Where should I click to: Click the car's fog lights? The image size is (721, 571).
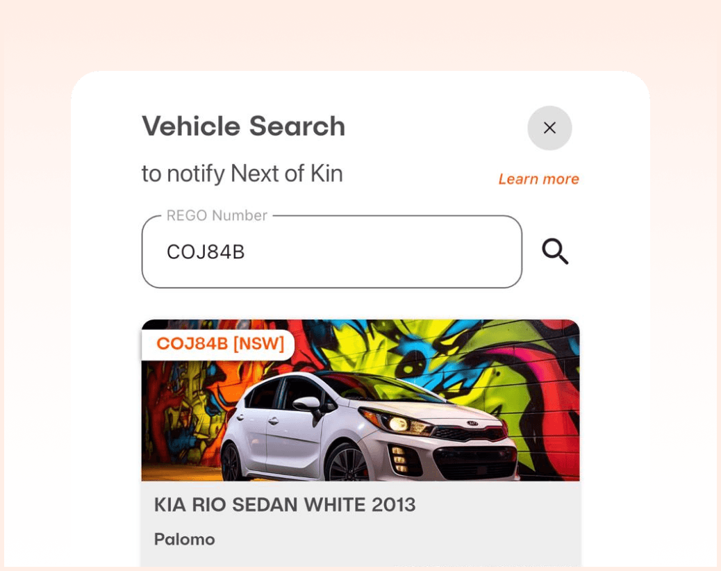point(399,458)
